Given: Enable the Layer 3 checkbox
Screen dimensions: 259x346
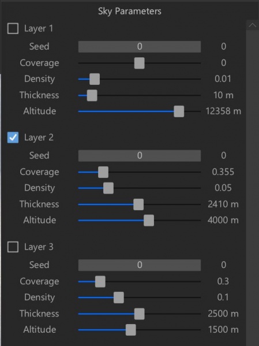Looking at the screenshot, I should tap(13, 247).
